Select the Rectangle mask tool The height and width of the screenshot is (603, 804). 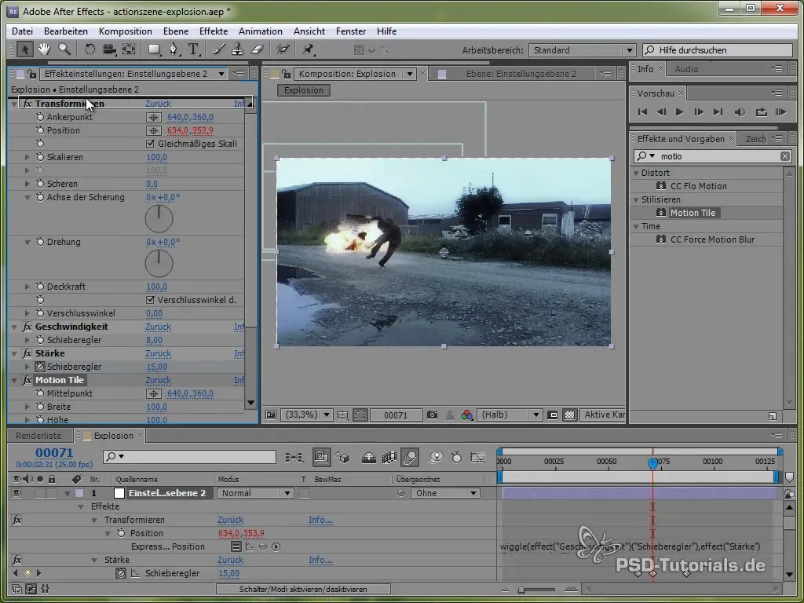(x=154, y=49)
